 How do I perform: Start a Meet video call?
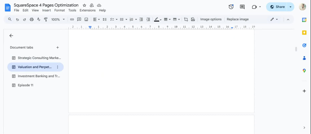(x=254, y=7)
